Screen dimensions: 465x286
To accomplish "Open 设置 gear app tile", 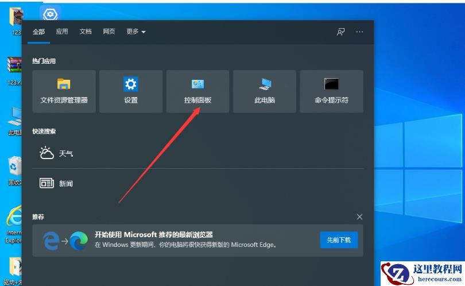I will (131, 91).
